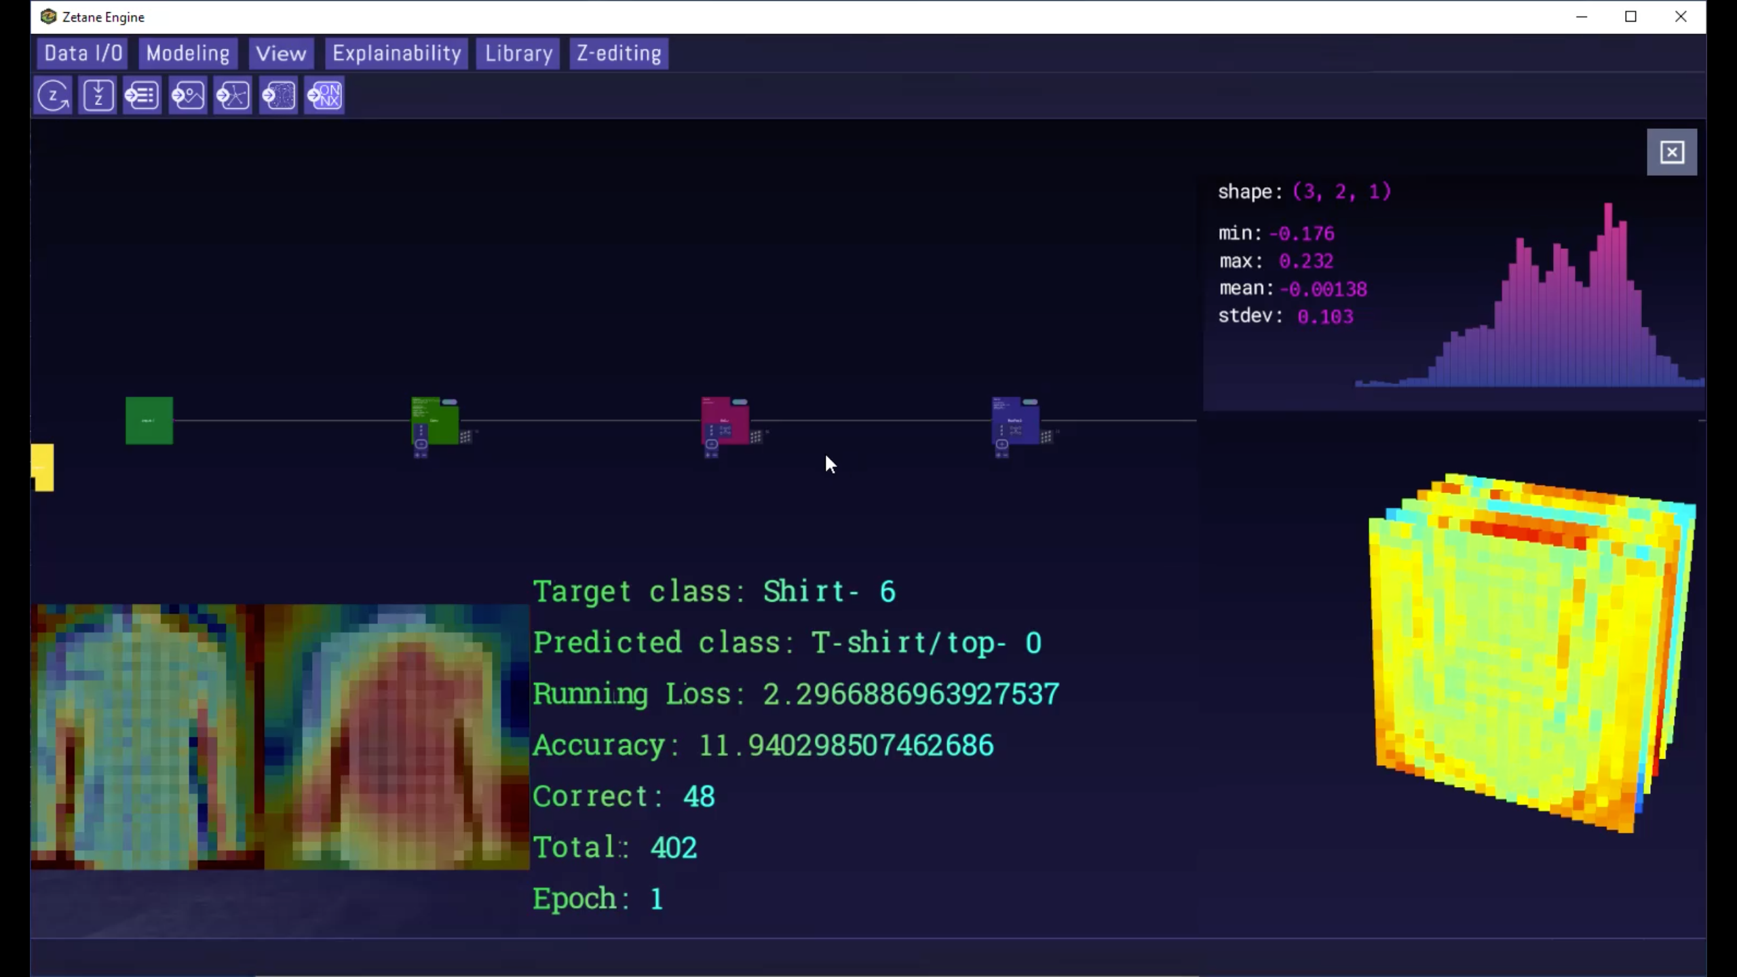The height and width of the screenshot is (977, 1737).
Task: Click the import graph network icon
Action: 233,96
